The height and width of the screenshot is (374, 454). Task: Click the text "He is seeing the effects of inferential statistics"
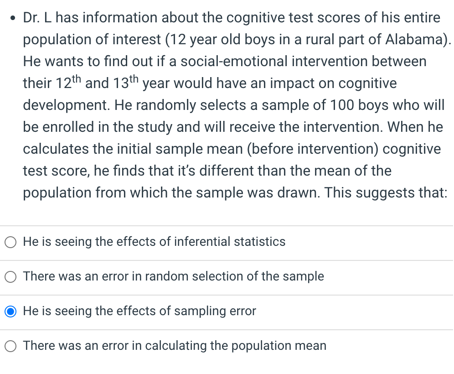[x=154, y=242]
